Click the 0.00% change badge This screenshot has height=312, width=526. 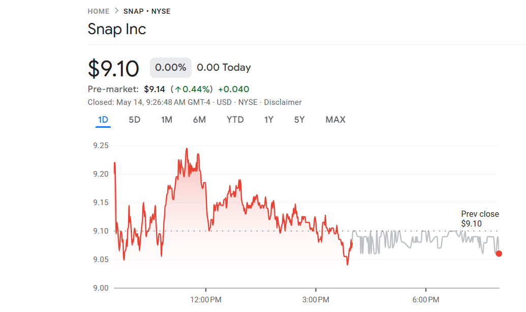(x=170, y=68)
